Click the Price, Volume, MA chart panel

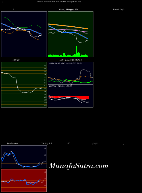(70, 34)
